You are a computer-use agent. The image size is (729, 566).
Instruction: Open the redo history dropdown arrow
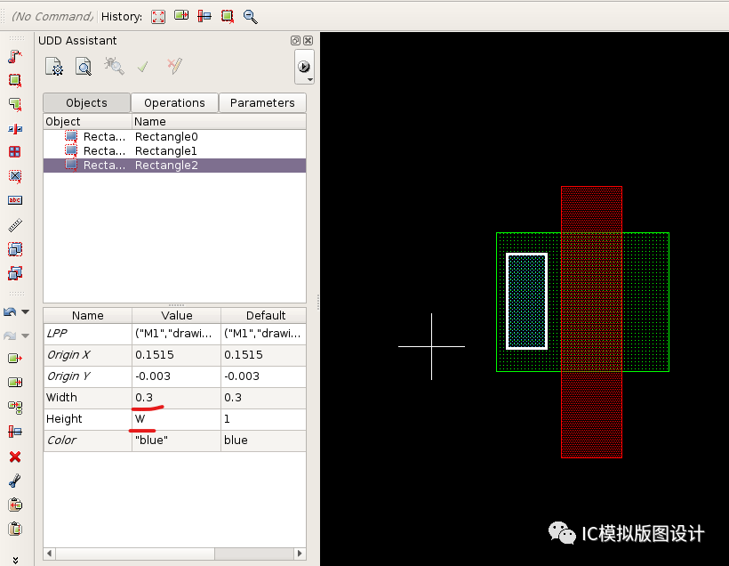click(x=24, y=336)
